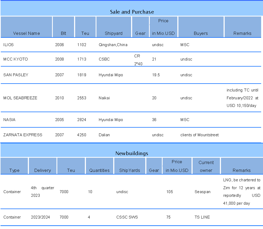Screen dimensions: 263x229
Task: Click the built year '2008'
Action: (60, 59)
